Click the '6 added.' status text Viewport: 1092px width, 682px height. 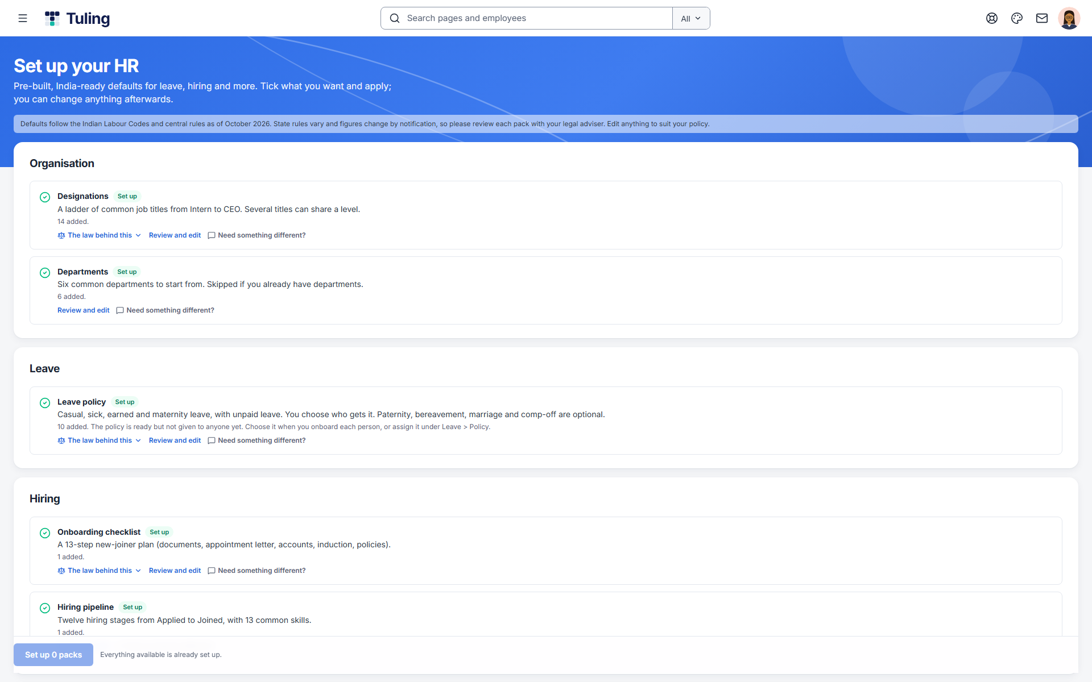(x=72, y=297)
